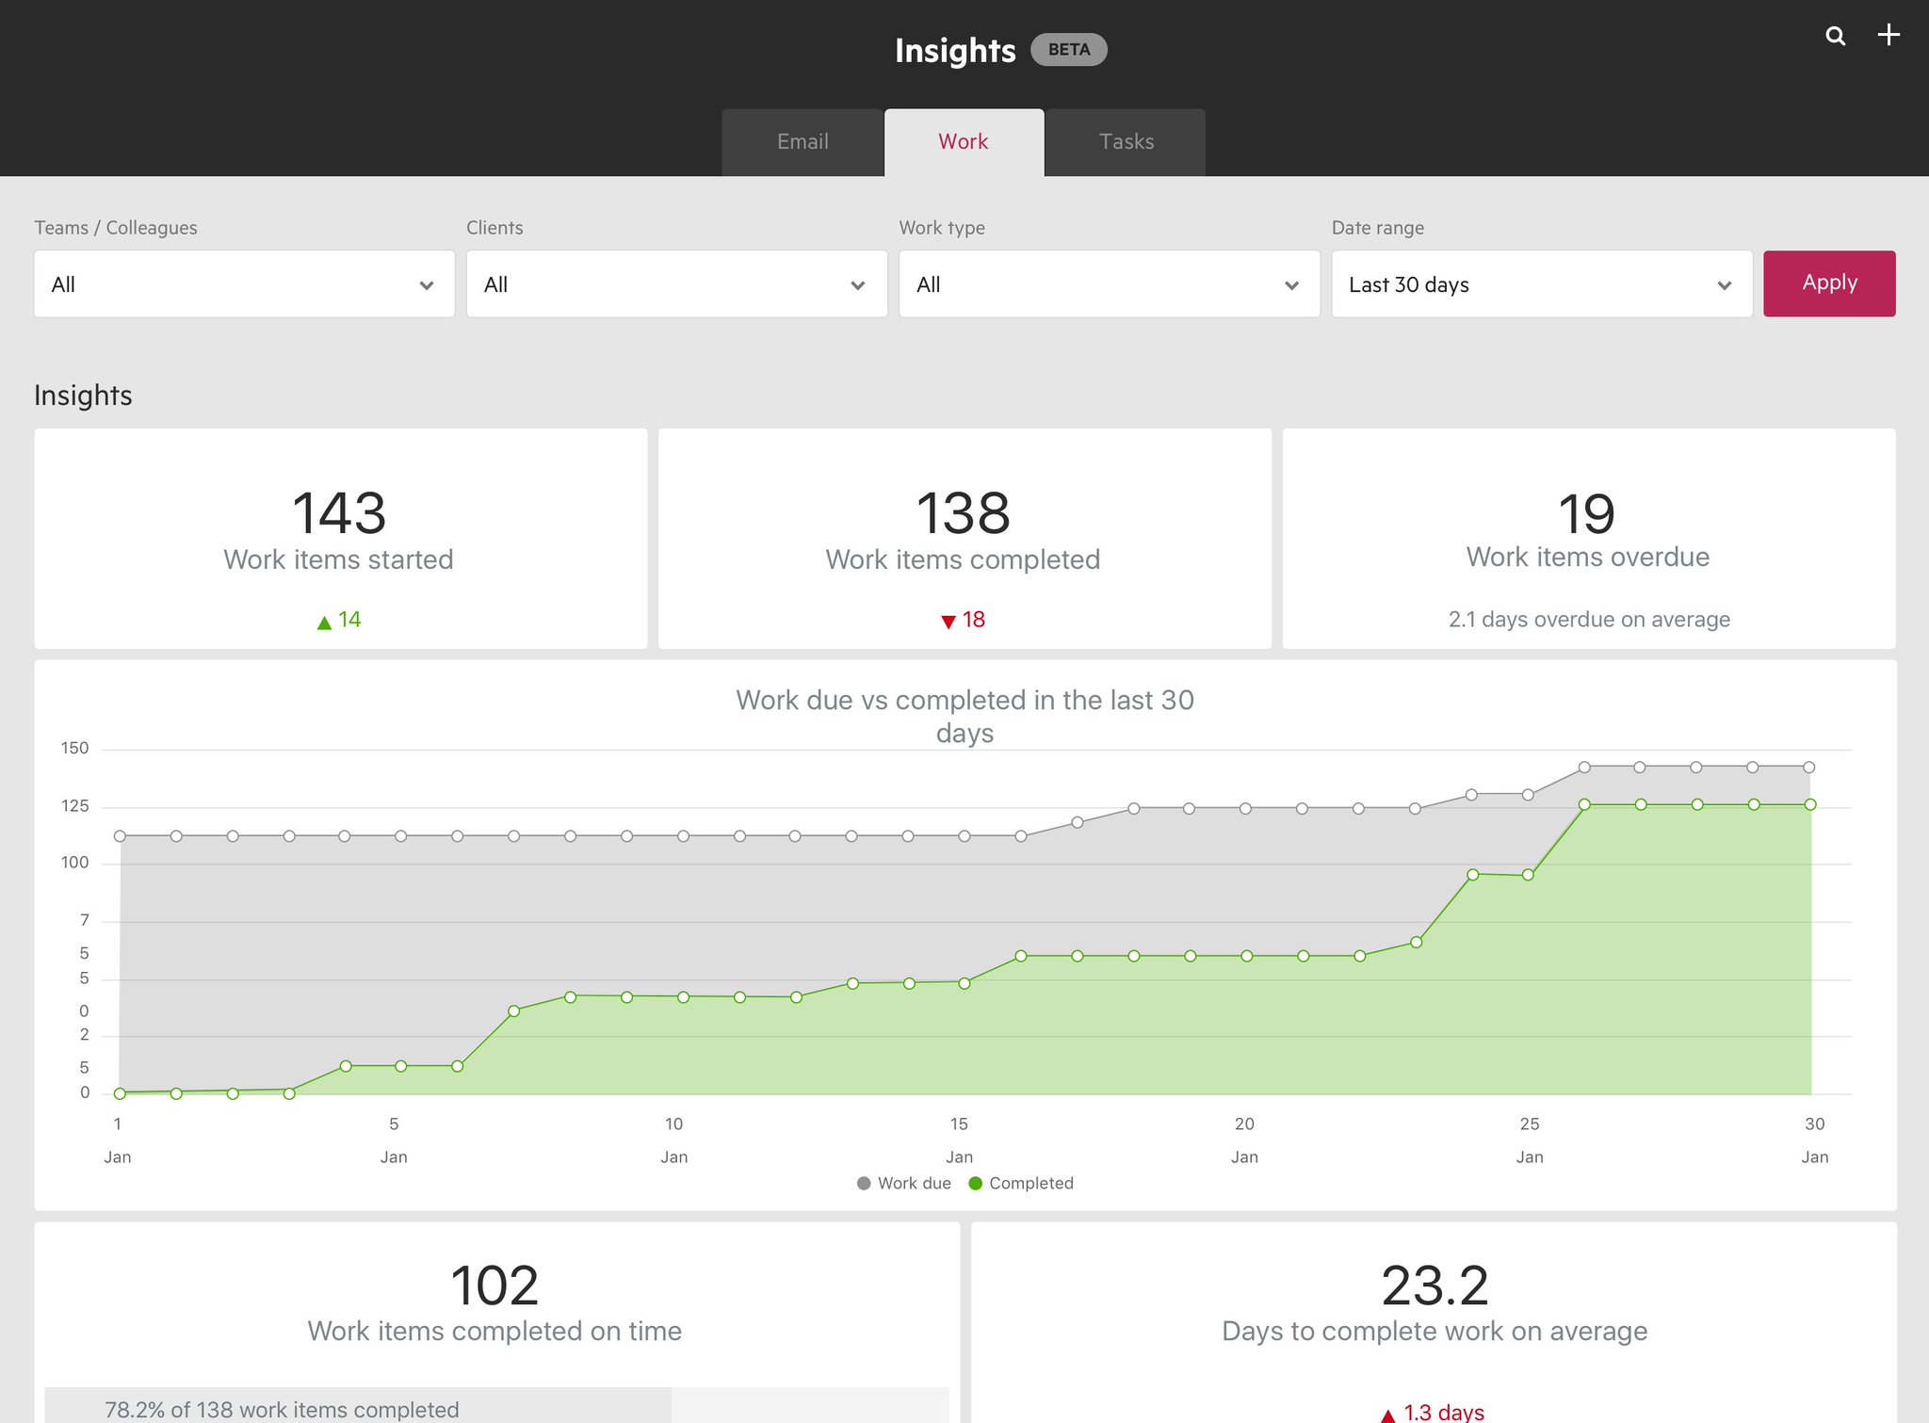Open the Teams / Colleagues dropdown
Screen dimensions: 1929x1423
tap(244, 283)
